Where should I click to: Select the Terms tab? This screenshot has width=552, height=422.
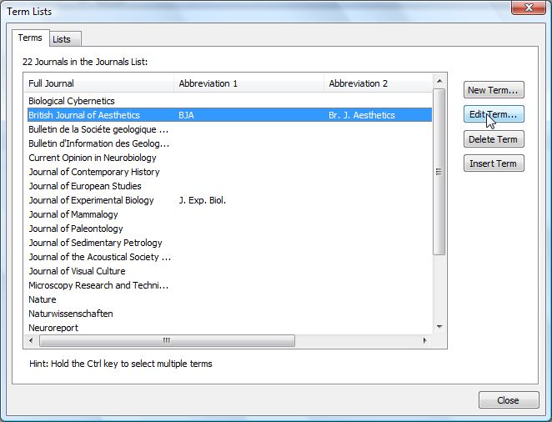tap(30, 38)
